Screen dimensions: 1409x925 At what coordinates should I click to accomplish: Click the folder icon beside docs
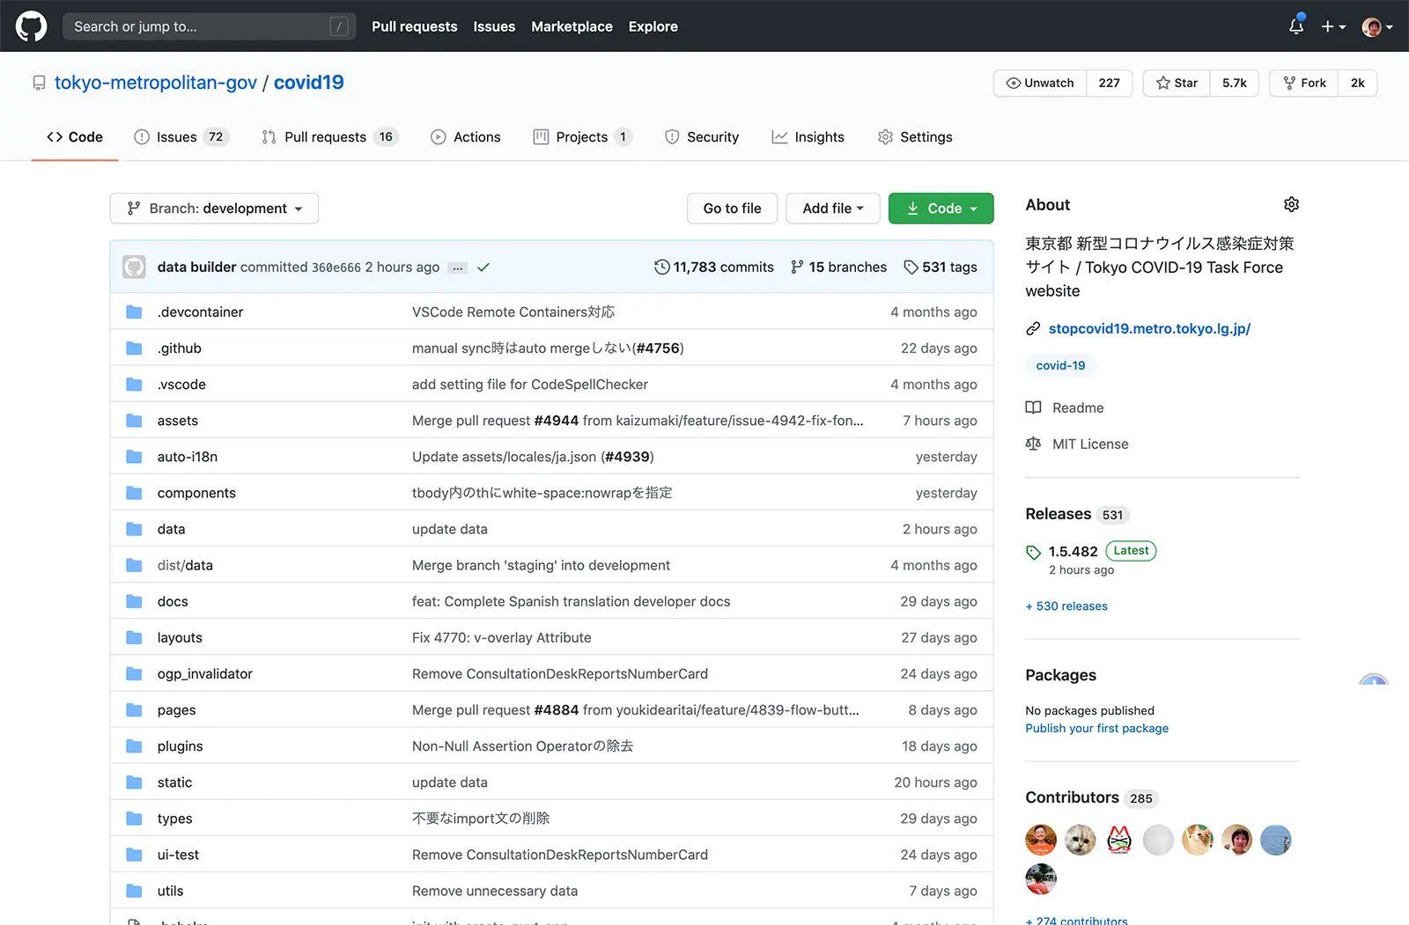[x=134, y=601]
